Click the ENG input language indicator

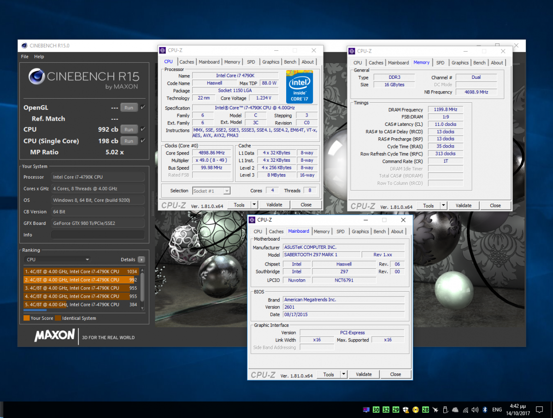point(497,409)
